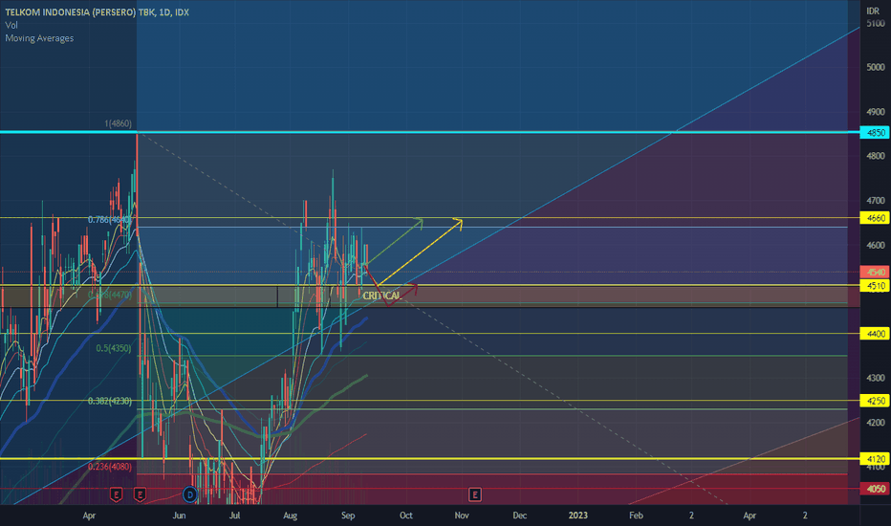Screen dimensions: 891x526
Task: Click the yellow 4510 price label
Action: coord(875,285)
